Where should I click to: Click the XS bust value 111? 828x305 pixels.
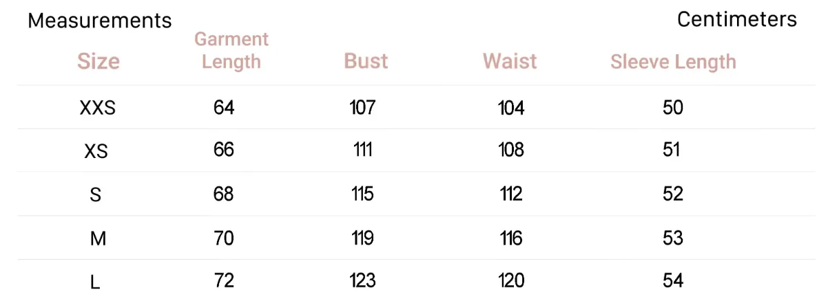pos(362,150)
